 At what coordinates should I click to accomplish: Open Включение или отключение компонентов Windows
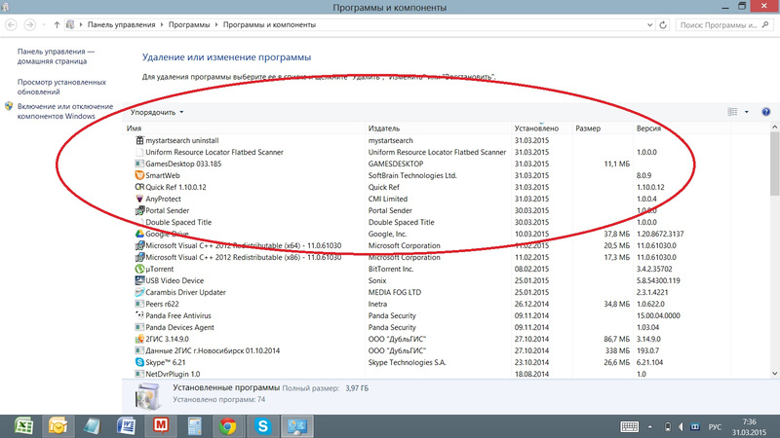point(64,111)
